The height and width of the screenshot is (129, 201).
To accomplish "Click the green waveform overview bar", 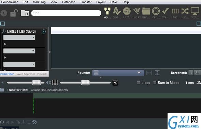I will [117, 96].
